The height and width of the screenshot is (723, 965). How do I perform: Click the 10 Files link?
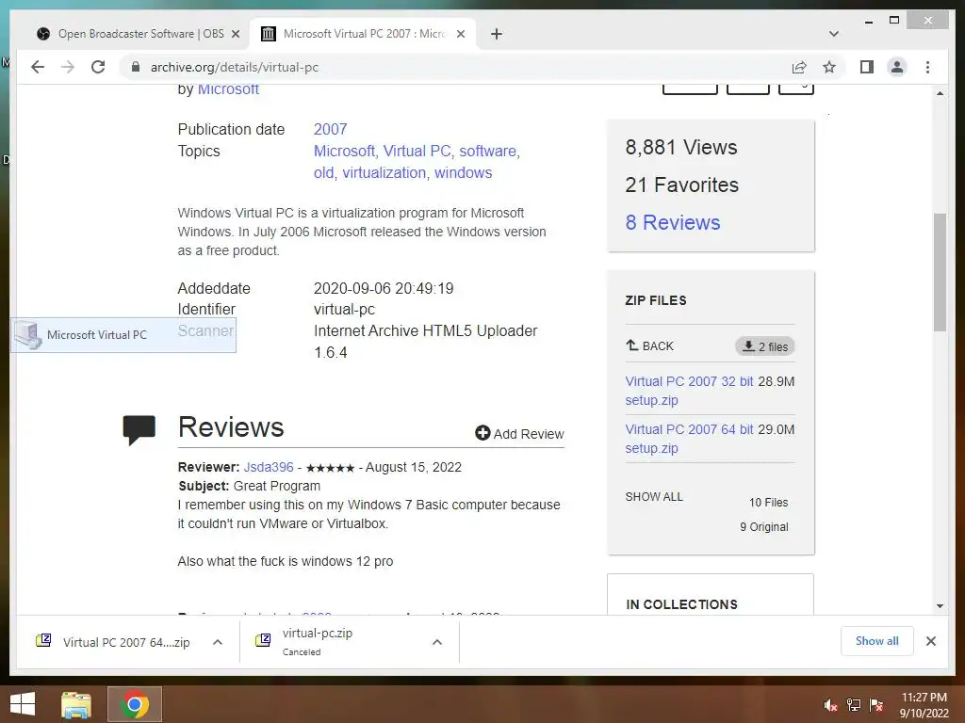point(768,503)
